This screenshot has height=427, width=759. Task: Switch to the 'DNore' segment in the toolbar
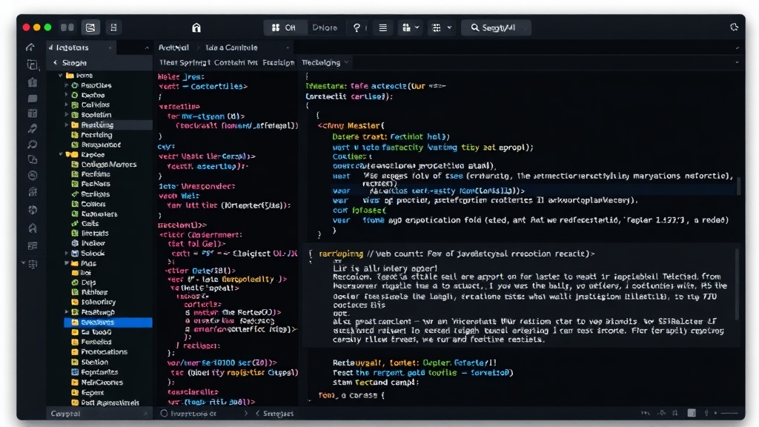[x=325, y=27]
